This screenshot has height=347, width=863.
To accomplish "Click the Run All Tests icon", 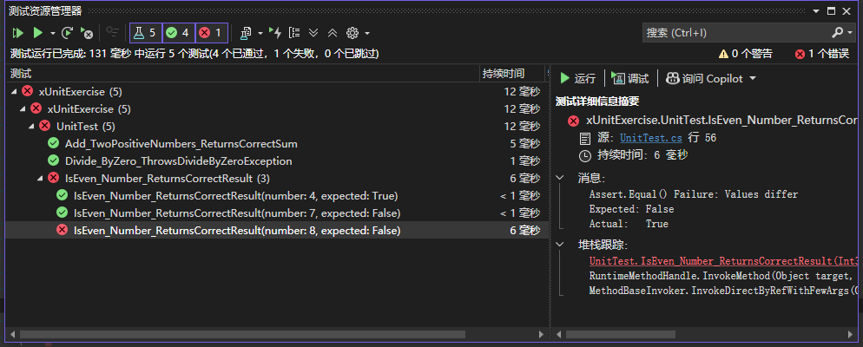I will point(18,33).
